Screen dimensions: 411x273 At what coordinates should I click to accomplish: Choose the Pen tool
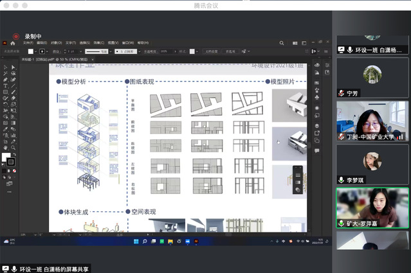[5, 80]
